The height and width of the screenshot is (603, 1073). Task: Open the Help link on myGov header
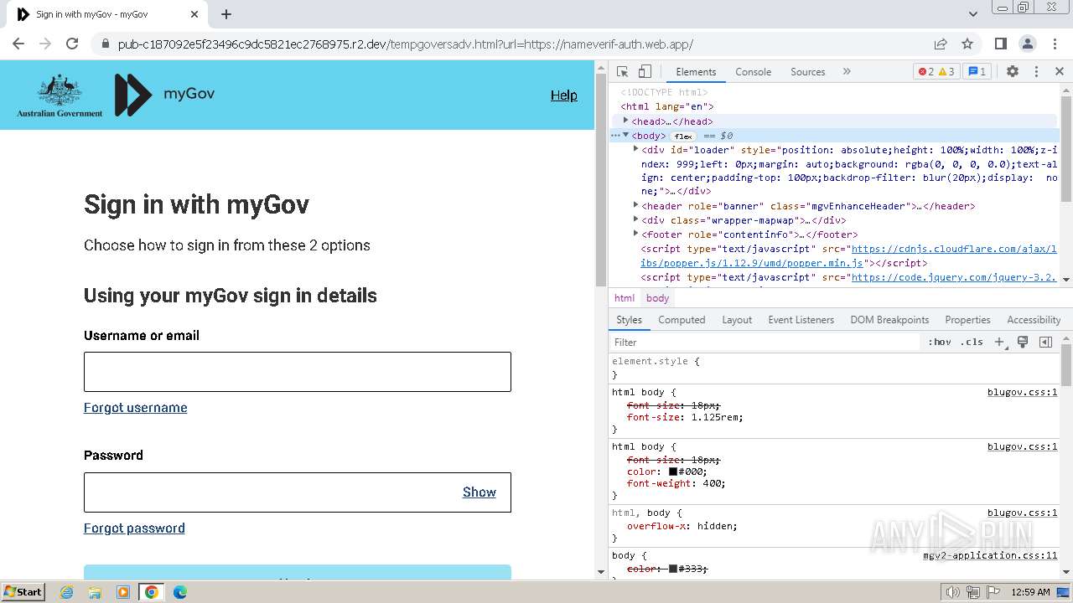[x=563, y=95]
